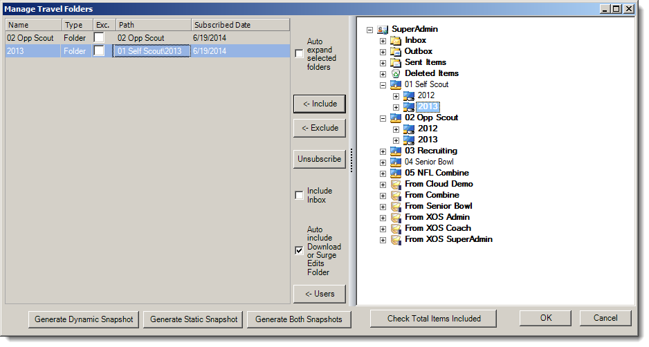649x347 pixels.
Task: Uncheck Auto include Download or Surge Edits Folder
Action: 299,251
